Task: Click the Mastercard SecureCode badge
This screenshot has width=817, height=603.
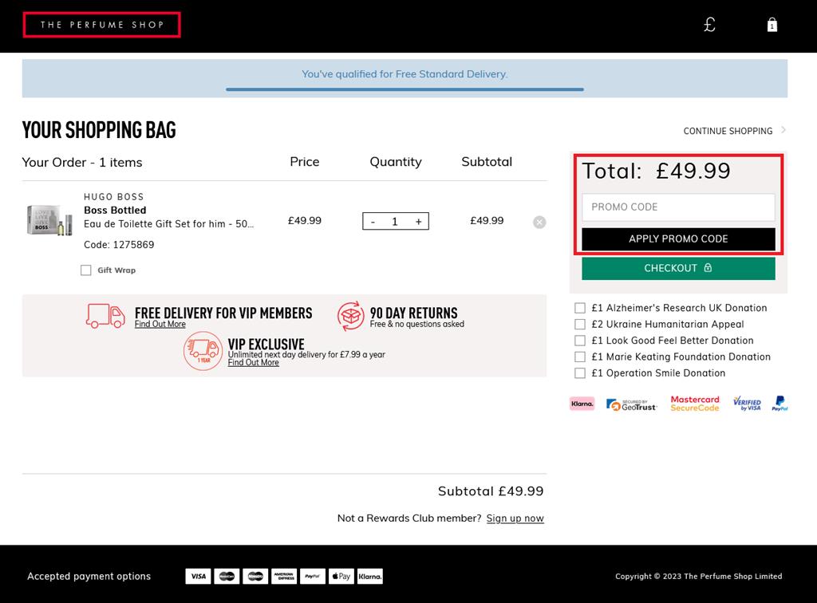Action: point(695,404)
